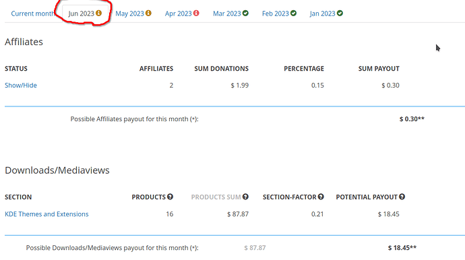Image resolution: width=465 pixels, height=260 pixels.
Task: Click the Apr 2023 red warning icon
Action: pyautogui.click(x=196, y=13)
